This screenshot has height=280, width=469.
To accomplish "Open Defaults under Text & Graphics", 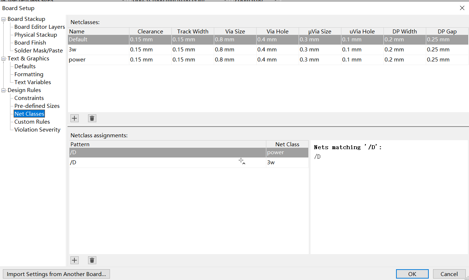I will coord(25,66).
